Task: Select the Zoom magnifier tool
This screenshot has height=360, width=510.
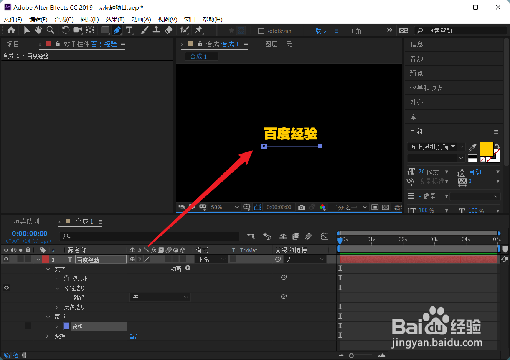Action: (x=50, y=30)
